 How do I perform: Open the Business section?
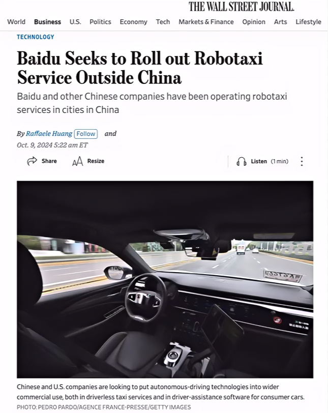click(x=47, y=22)
